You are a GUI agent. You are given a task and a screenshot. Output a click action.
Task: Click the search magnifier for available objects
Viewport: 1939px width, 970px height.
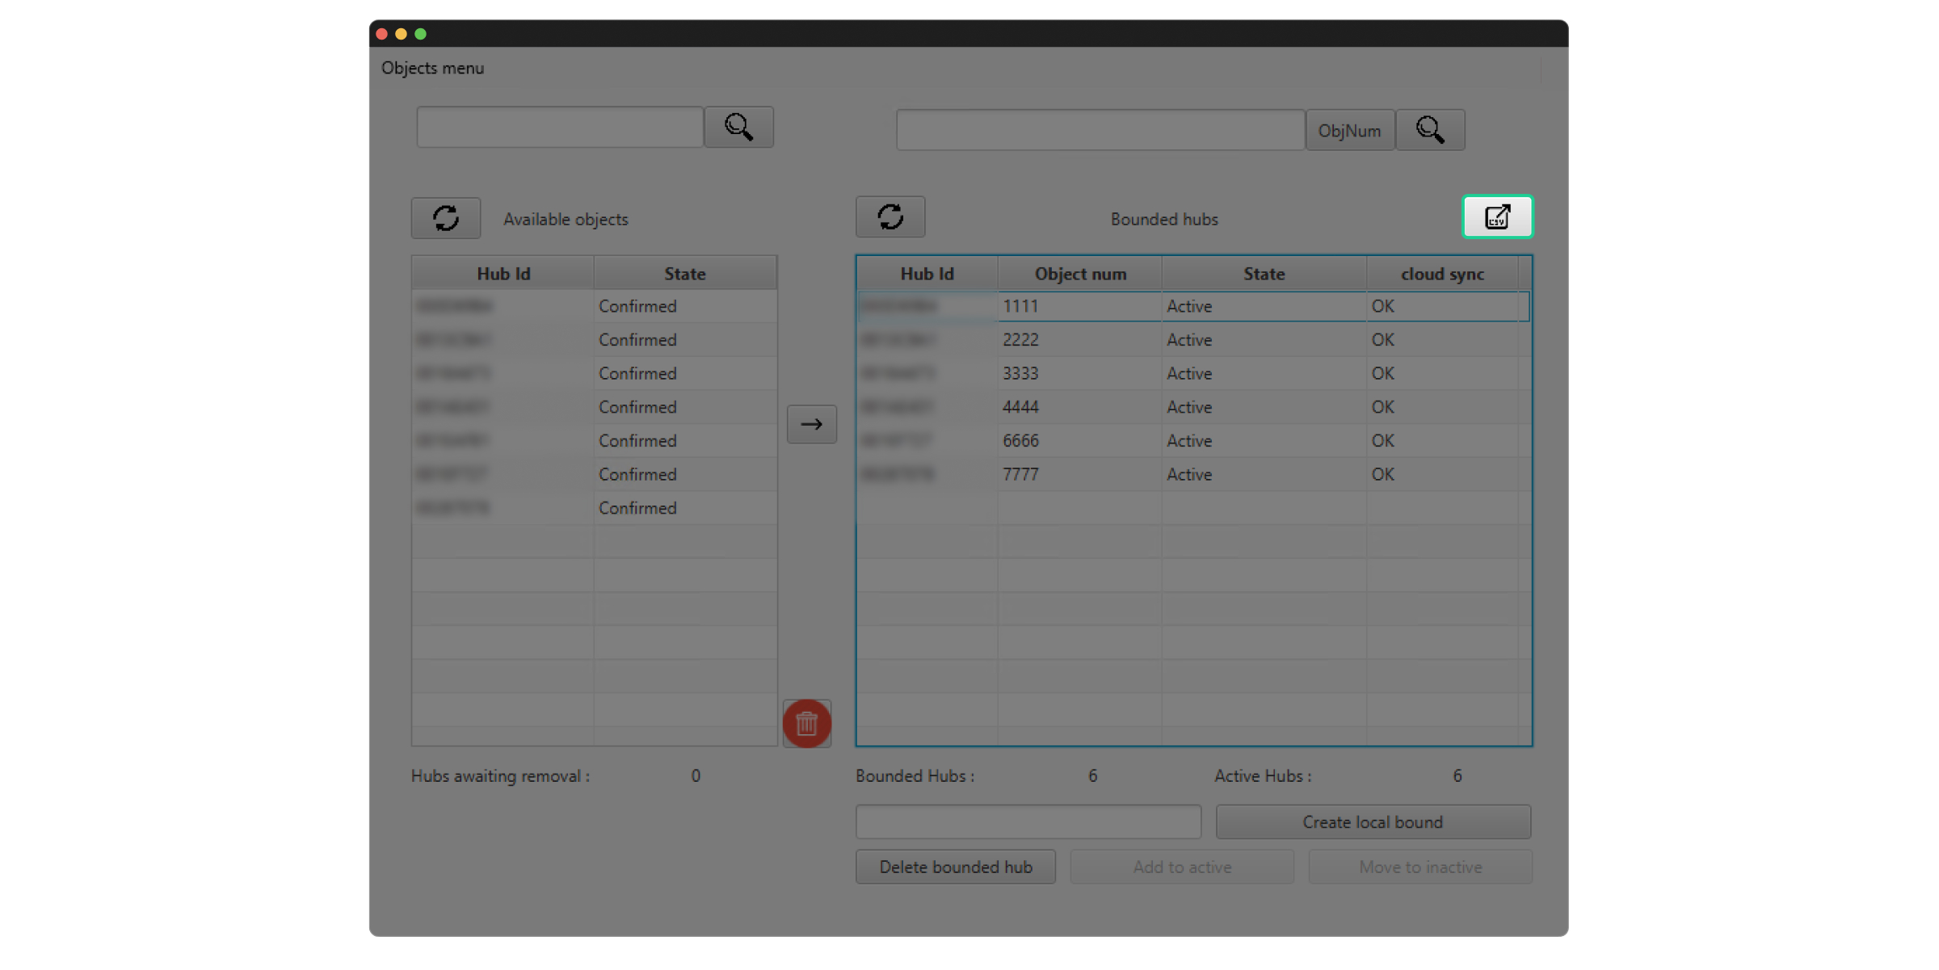[738, 127]
